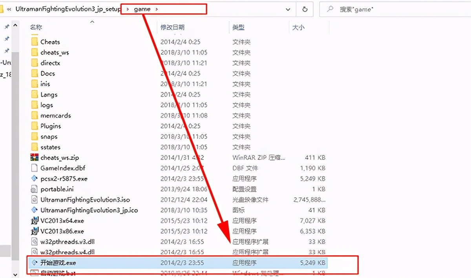Click the 7,027 KB size value
Viewport: 471px width, 278px height.
click(312, 221)
